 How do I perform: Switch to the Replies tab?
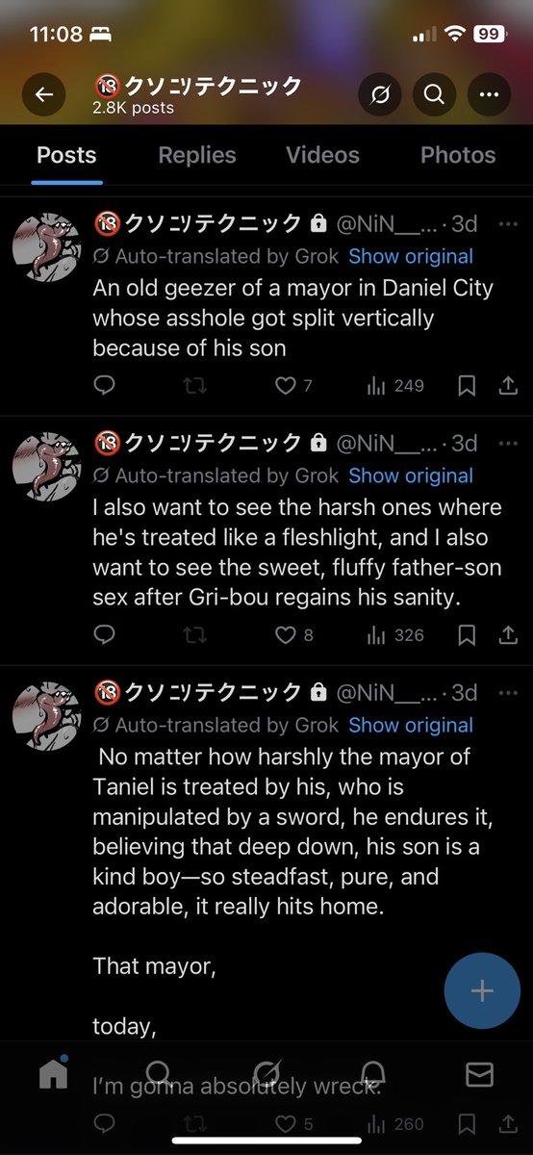(197, 155)
